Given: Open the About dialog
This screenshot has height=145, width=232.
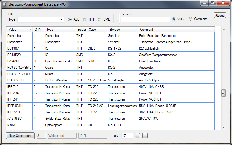Looking at the screenshot, I should pos(220,15).
